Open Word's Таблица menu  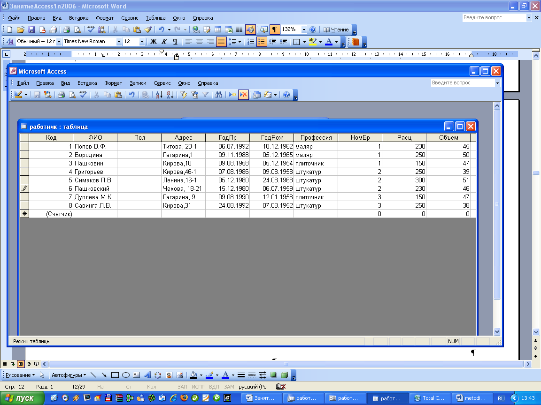click(155, 18)
